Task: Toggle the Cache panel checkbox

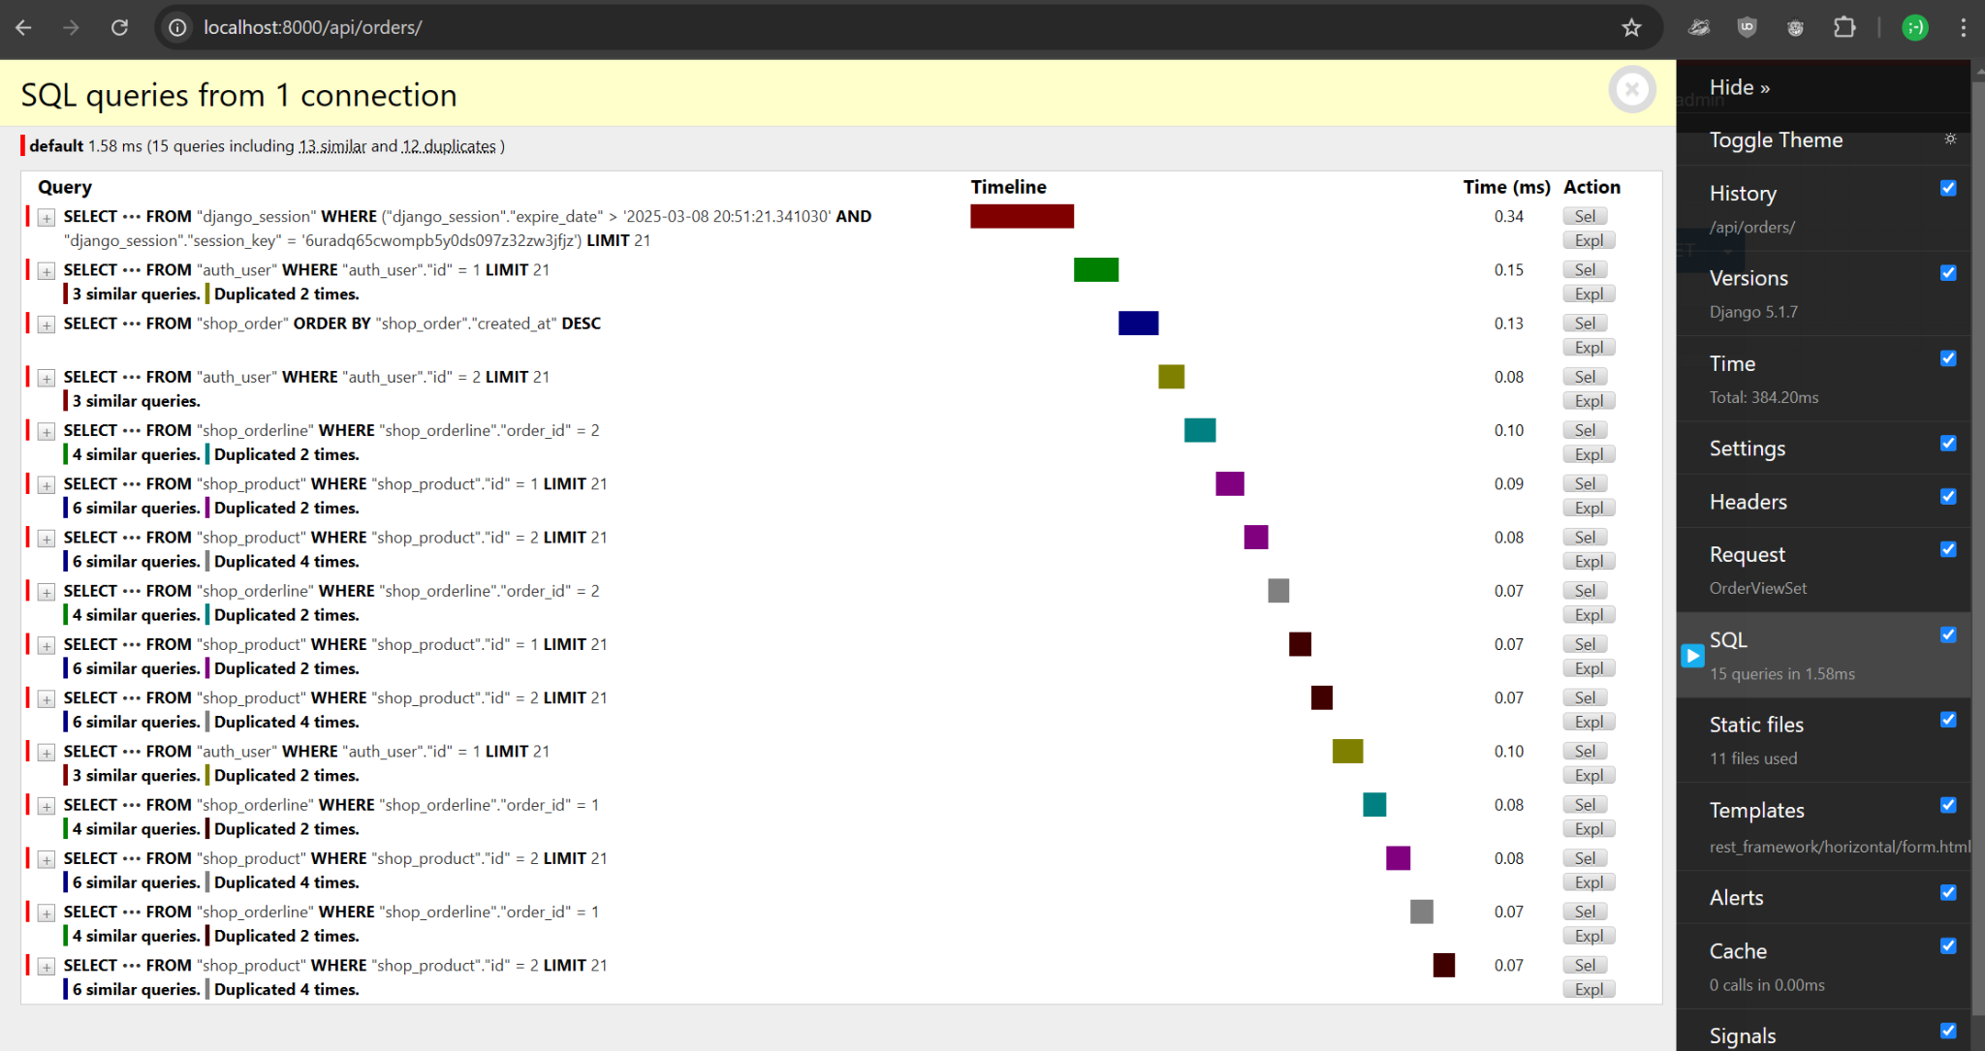Action: click(x=1948, y=945)
